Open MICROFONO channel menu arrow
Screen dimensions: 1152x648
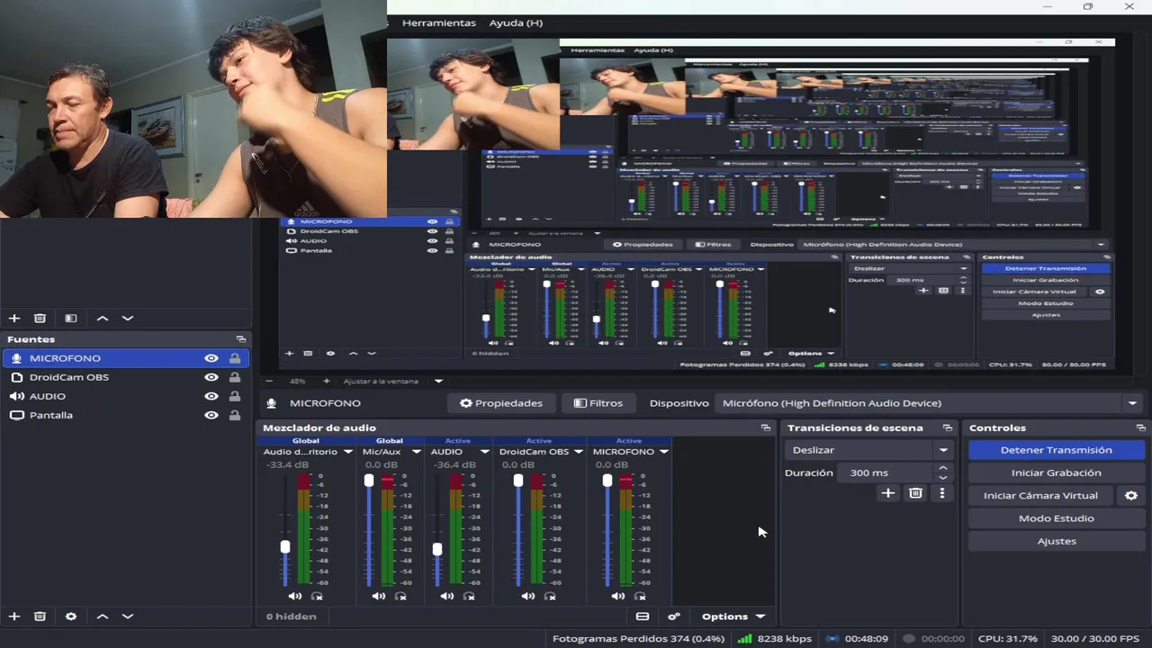pyautogui.click(x=664, y=452)
